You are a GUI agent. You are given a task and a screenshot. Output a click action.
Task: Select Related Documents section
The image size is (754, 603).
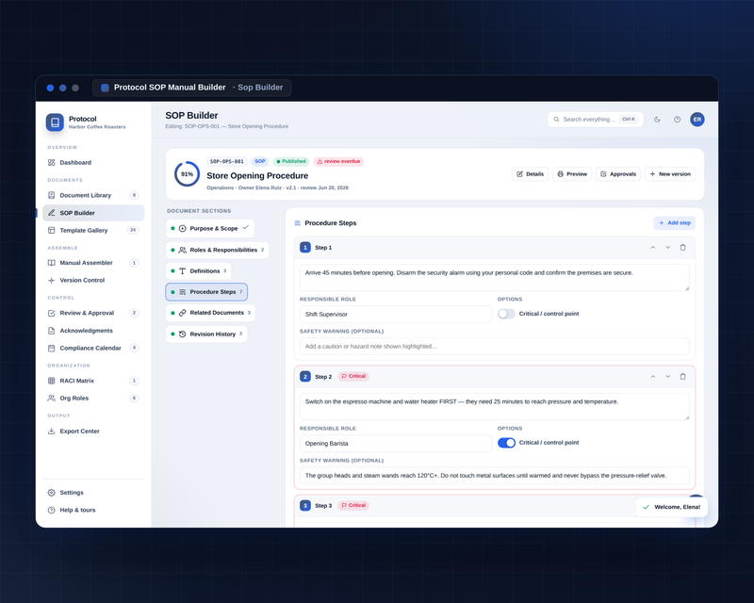click(x=210, y=313)
